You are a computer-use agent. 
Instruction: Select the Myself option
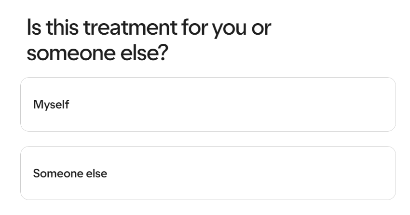[208, 104]
